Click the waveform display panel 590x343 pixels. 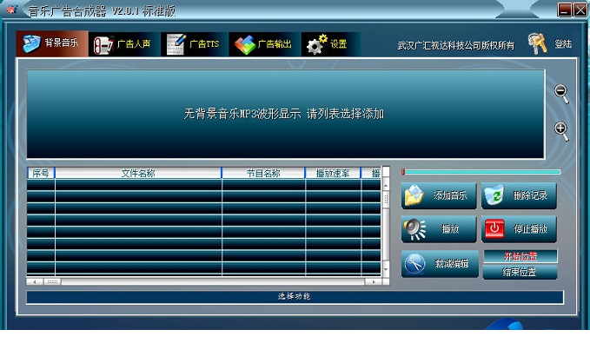tap(286, 114)
